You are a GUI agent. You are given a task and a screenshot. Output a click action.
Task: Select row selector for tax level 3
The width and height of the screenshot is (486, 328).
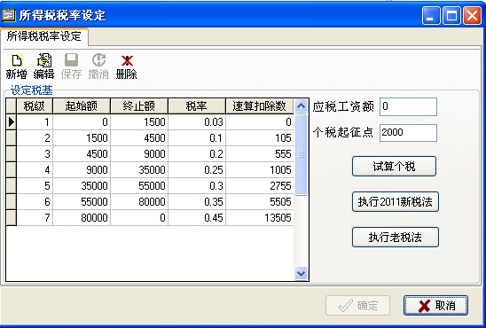tap(12, 154)
